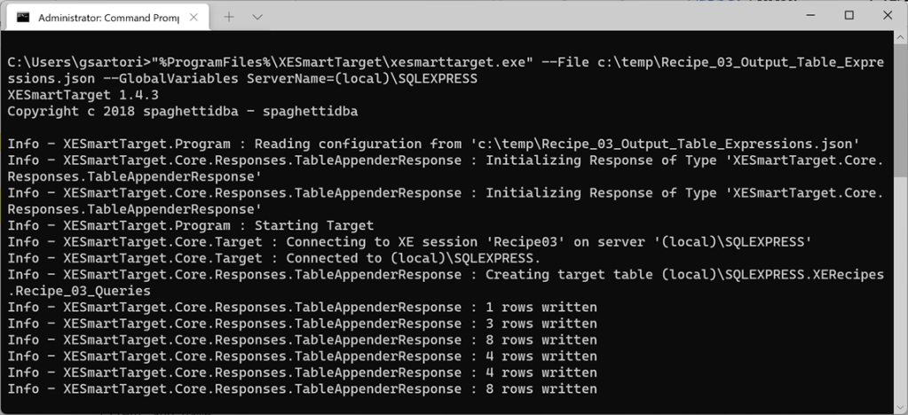
Task: Click the 'Starting Target' log line
Action: tap(191, 225)
